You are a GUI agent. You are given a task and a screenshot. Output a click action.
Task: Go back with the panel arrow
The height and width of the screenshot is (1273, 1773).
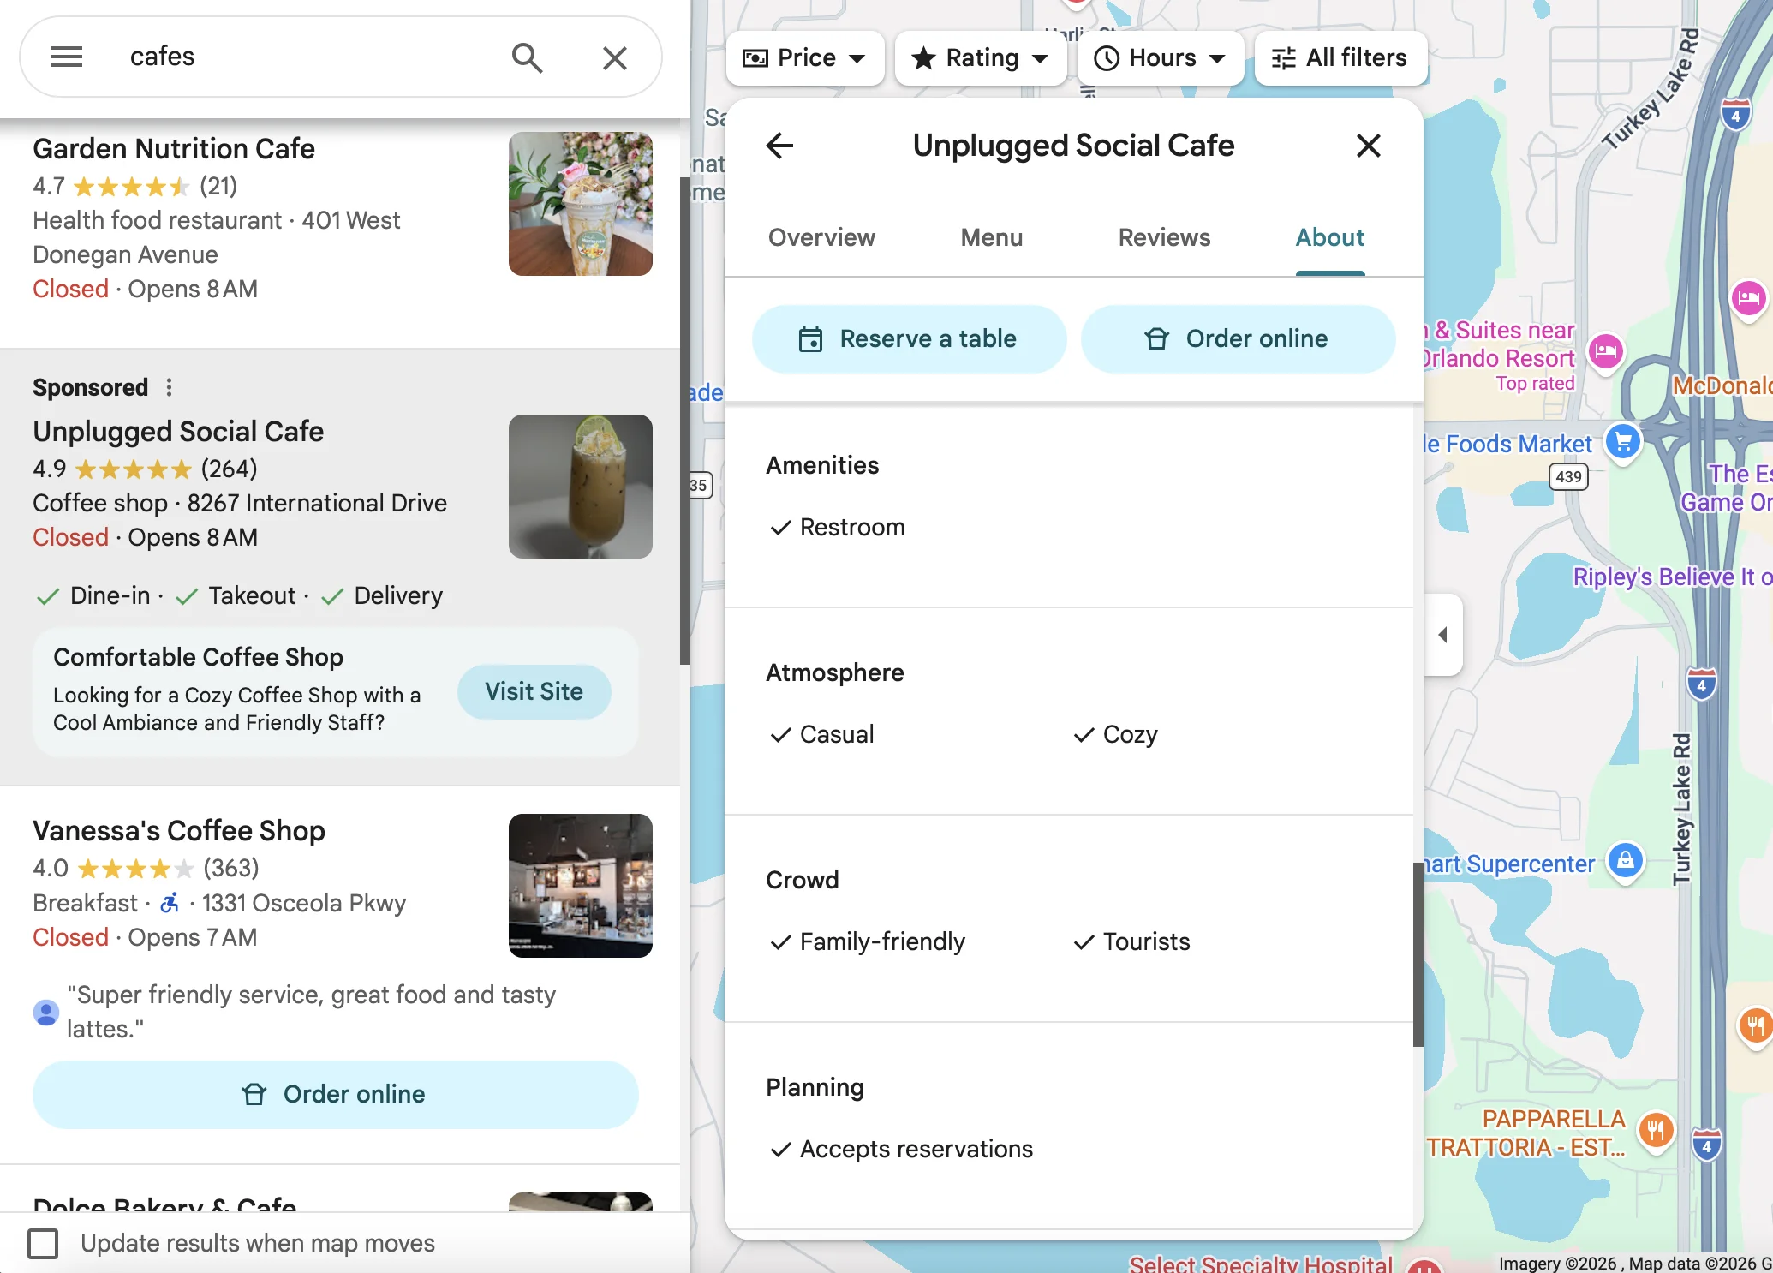click(x=779, y=146)
